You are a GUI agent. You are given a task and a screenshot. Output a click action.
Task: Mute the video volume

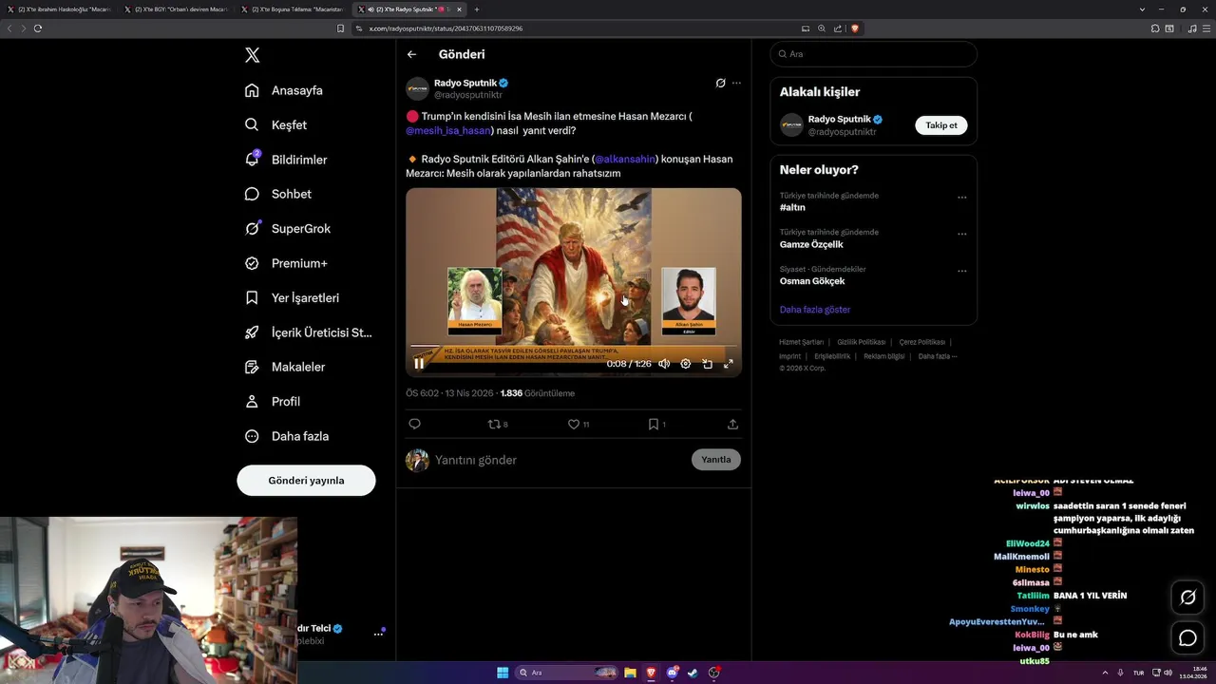tap(664, 364)
